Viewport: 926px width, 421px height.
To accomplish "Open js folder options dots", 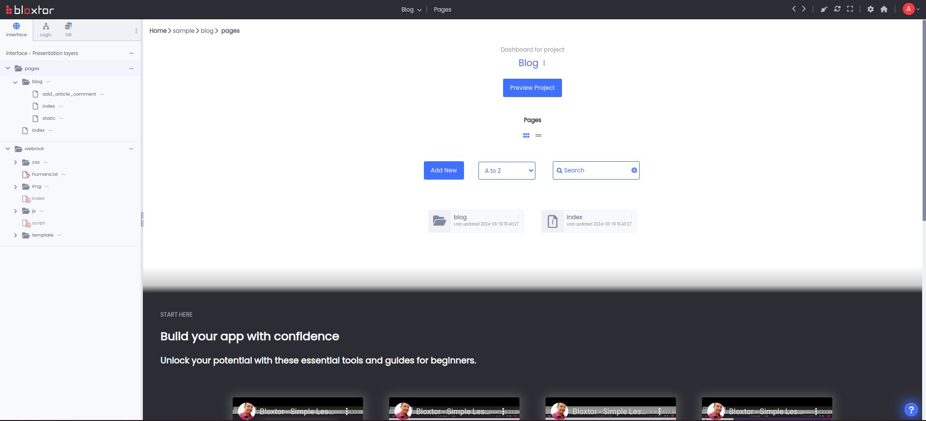I will tap(42, 211).
